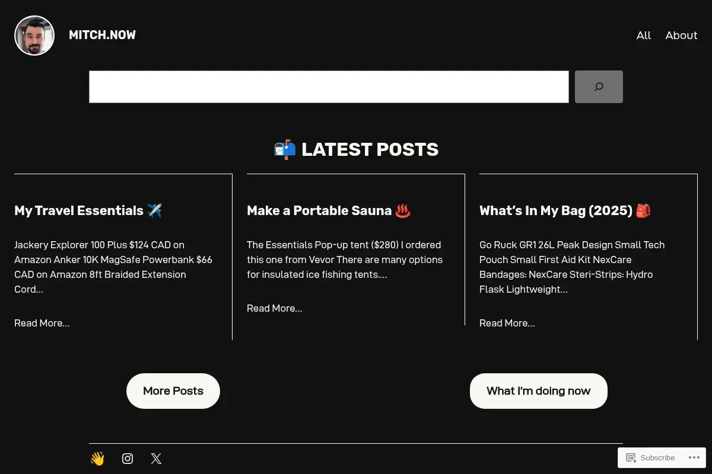The width and height of the screenshot is (712, 474).
Task: Click the Subscribe button
Action: coord(650,457)
